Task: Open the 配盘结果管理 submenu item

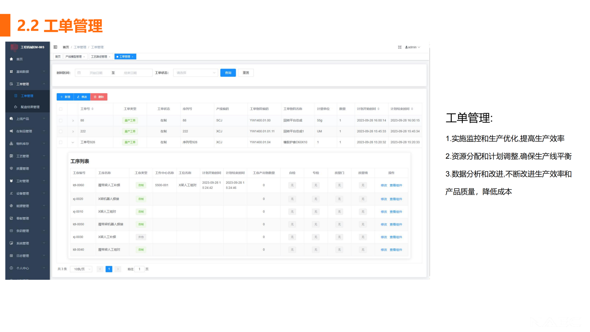Action: [x=28, y=107]
